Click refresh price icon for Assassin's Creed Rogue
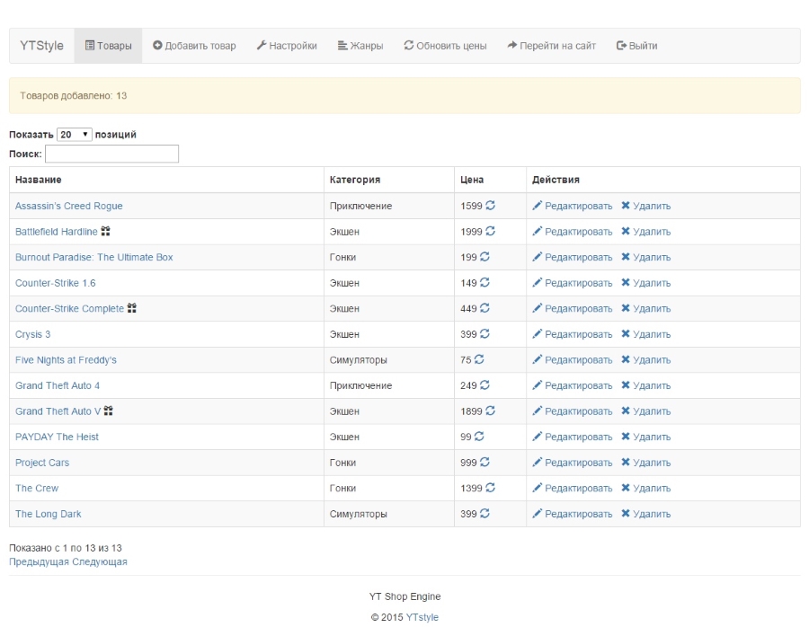809x627 pixels. (491, 206)
